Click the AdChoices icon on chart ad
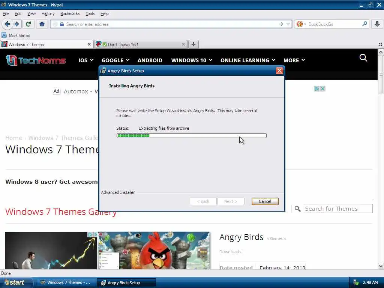384x288 pixels. (x=90, y=235)
